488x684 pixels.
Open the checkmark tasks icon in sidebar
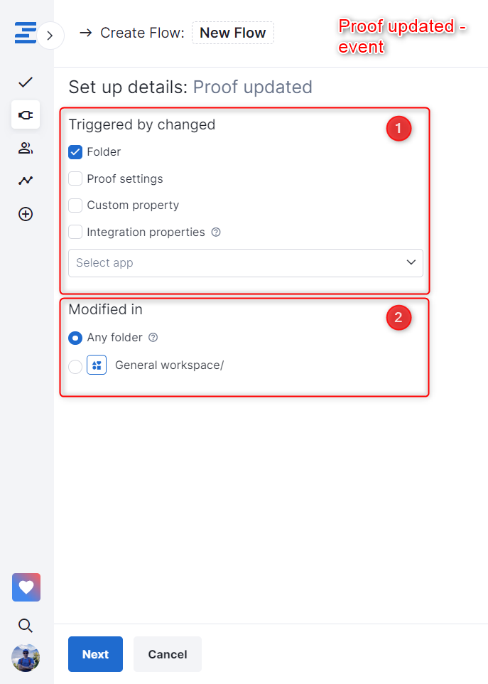pos(26,82)
